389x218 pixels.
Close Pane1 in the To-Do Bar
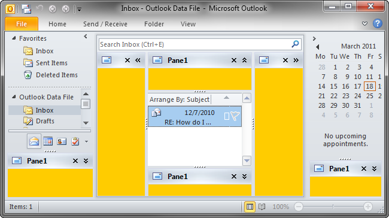[x=363, y=169]
